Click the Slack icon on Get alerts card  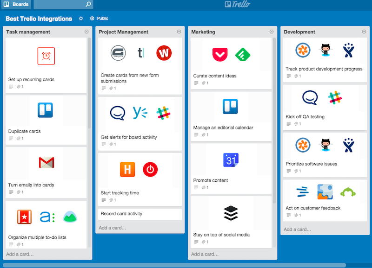tap(163, 113)
